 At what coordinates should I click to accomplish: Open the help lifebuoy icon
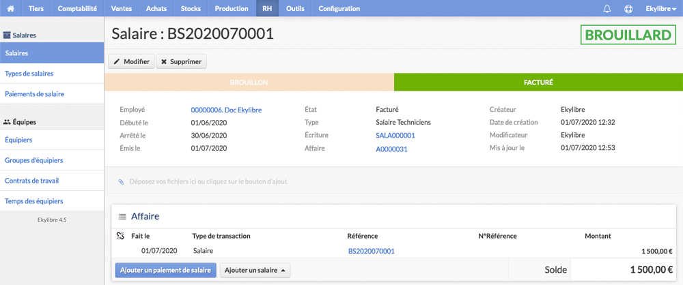pyautogui.click(x=628, y=8)
